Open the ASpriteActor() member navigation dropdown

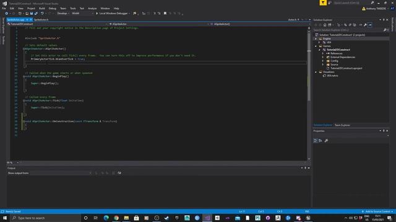[x=260, y=24]
